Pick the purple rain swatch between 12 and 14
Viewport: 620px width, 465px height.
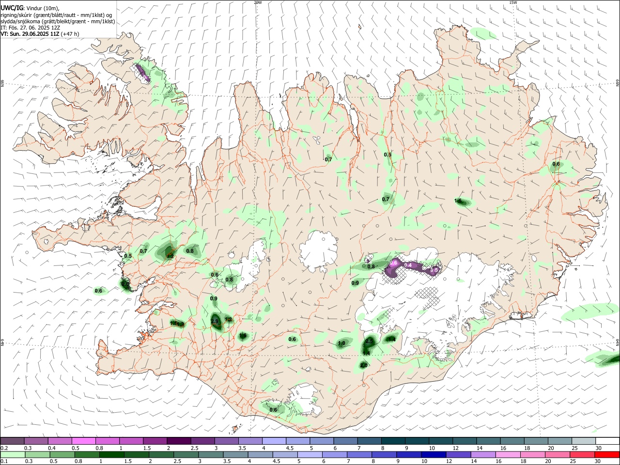458,454
